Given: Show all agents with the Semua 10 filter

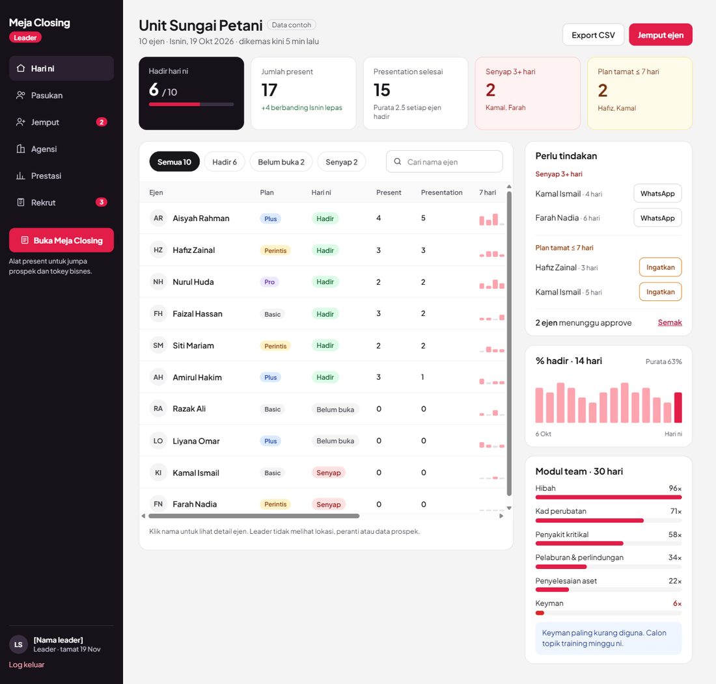Looking at the screenshot, I should pyautogui.click(x=174, y=162).
